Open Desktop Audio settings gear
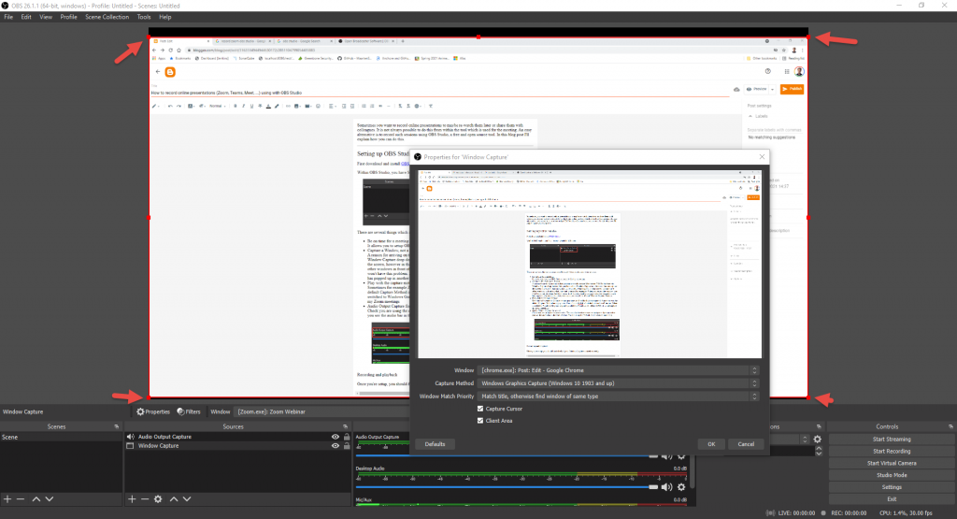 coord(681,486)
